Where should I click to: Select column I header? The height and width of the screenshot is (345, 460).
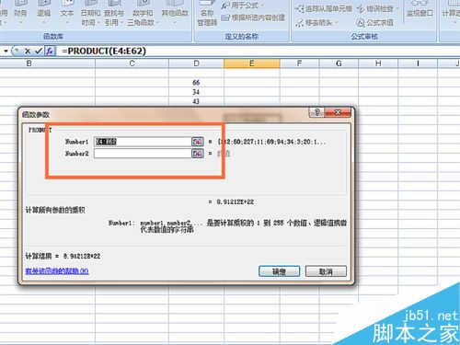coord(418,63)
